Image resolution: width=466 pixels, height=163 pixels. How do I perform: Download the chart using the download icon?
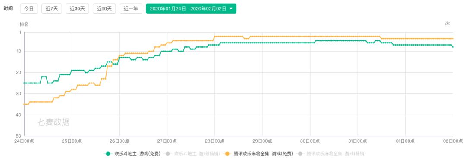(x=448, y=23)
